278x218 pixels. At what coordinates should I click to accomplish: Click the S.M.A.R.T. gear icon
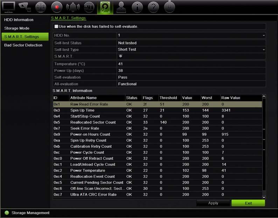coord(120,56)
